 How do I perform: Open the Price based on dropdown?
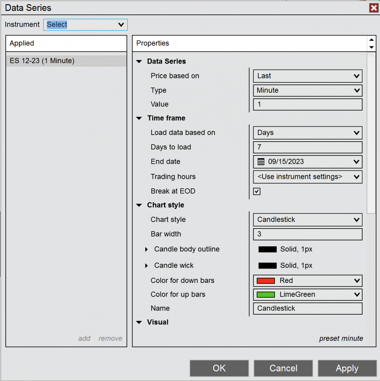(308, 76)
